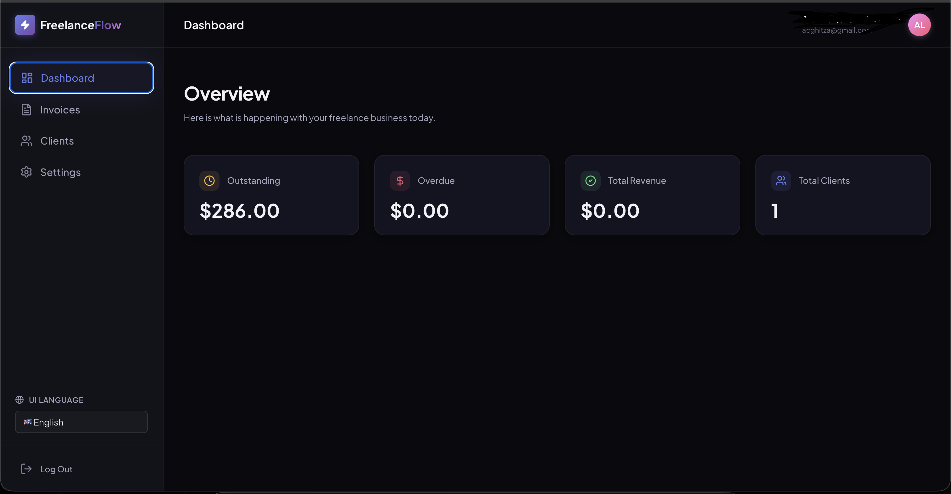Select the Total Revenue $0.00 value
Image resolution: width=951 pixels, height=494 pixels.
610,211
